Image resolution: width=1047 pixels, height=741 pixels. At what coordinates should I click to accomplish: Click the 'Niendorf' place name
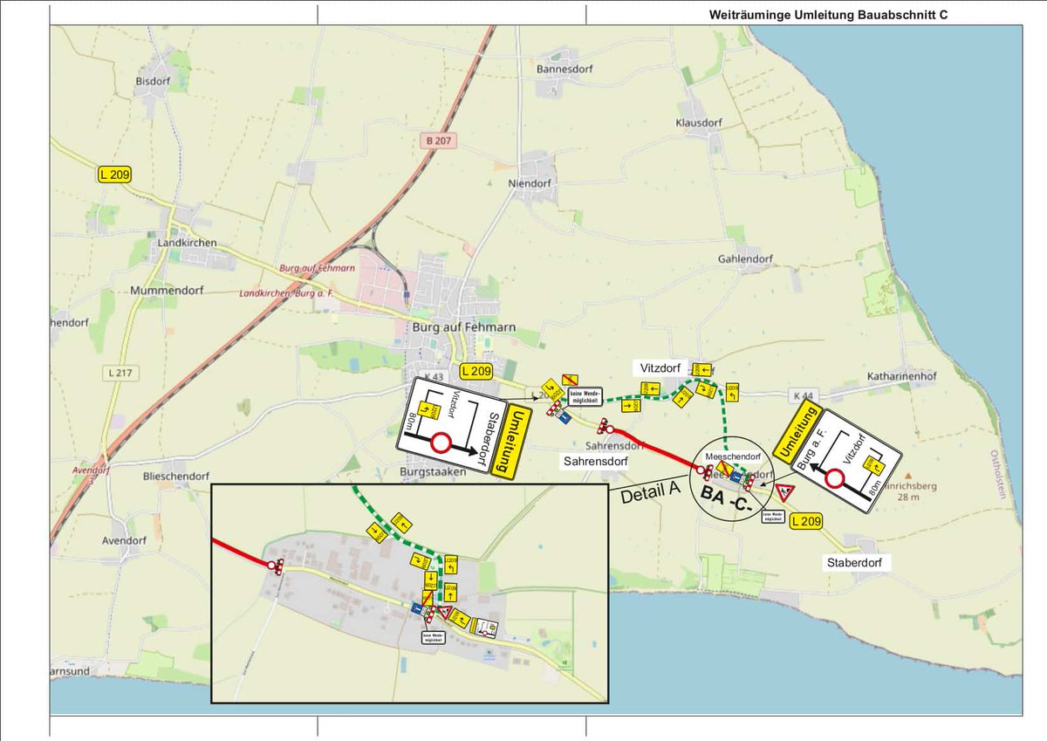[x=530, y=183]
